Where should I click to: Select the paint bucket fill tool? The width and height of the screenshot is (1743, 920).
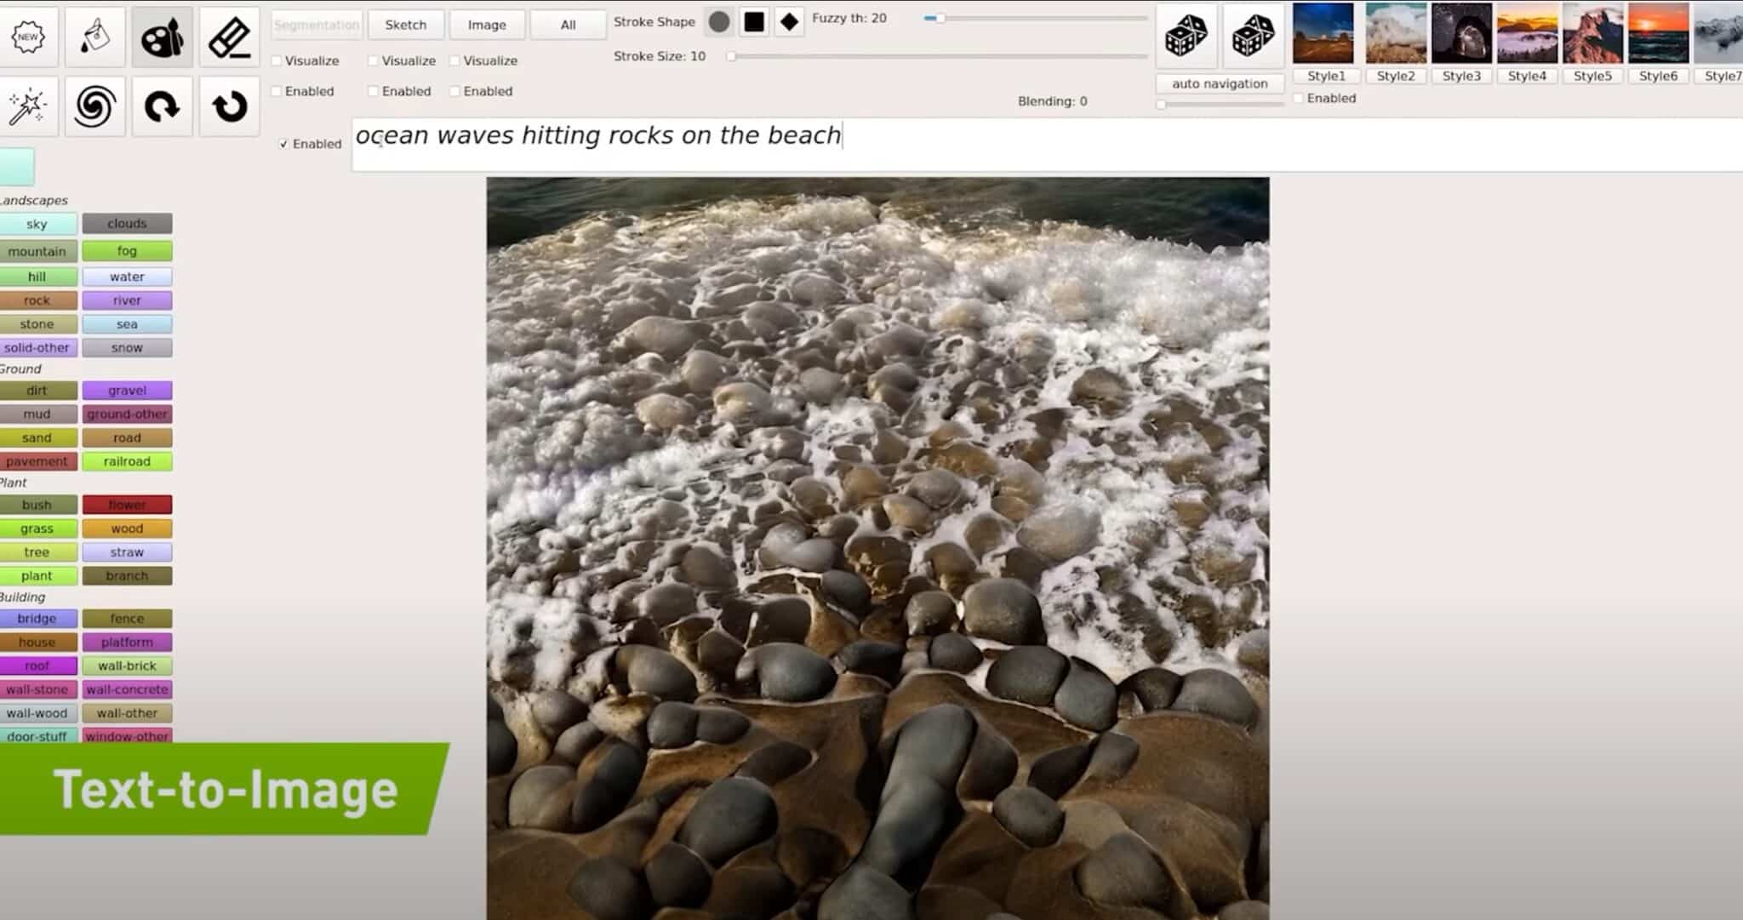click(x=94, y=37)
